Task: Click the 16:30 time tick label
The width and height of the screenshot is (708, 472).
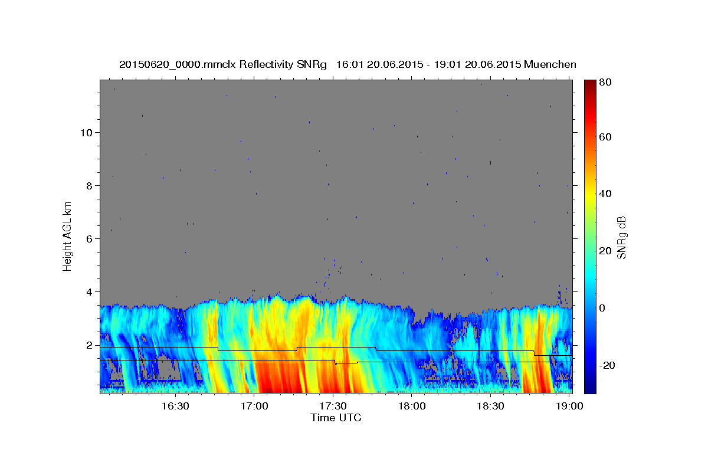Action: [175, 406]
